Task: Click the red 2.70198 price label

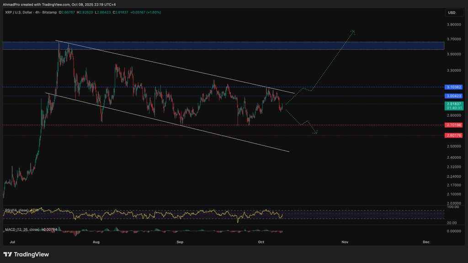Action: point(456,124)
